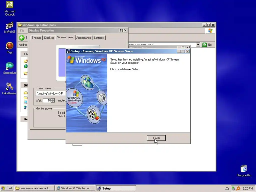Click the 2:25 PM system clock

(x=247, y=188)
